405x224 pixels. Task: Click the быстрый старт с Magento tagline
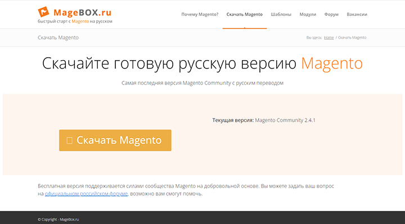pyautogui.click(x=75, y=21)
